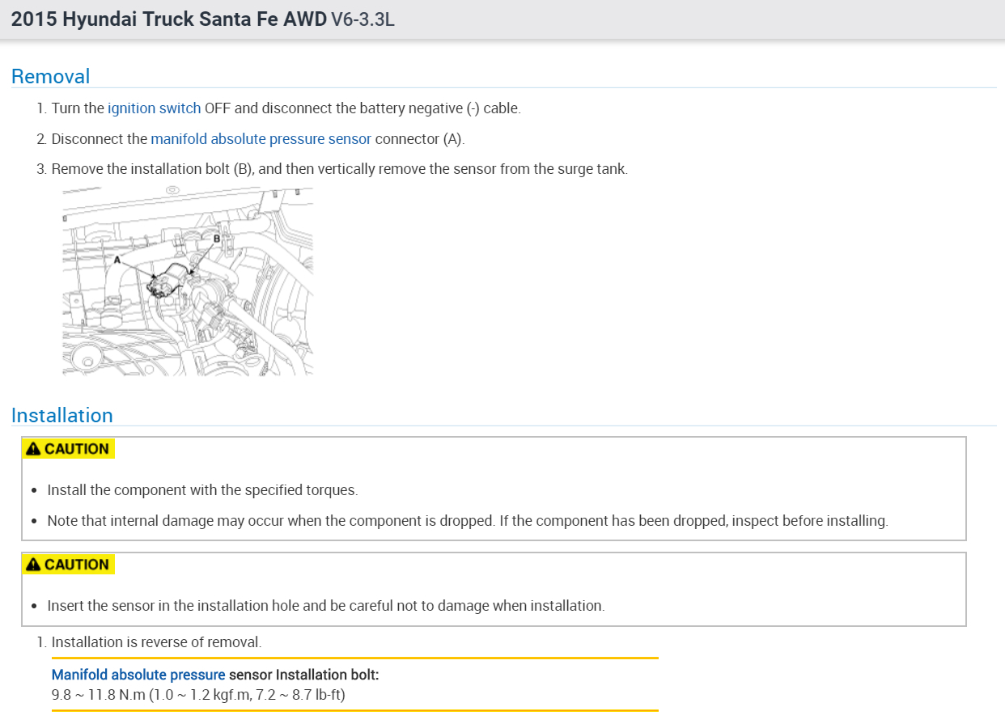The width and height of the screenshot is (1005, 724).
Task: Open manifold absolute pressure sensor link in step 2
Action: 261,139
